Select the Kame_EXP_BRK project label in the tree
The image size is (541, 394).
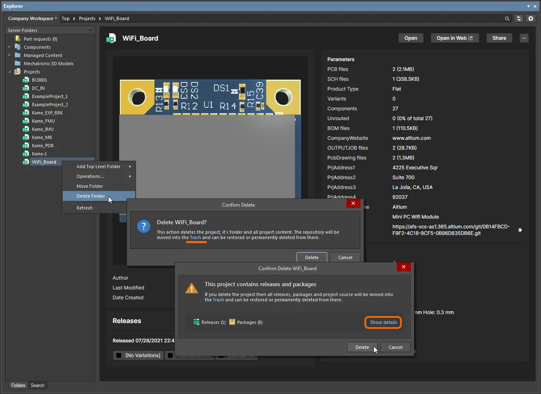[x=48, y=113]
